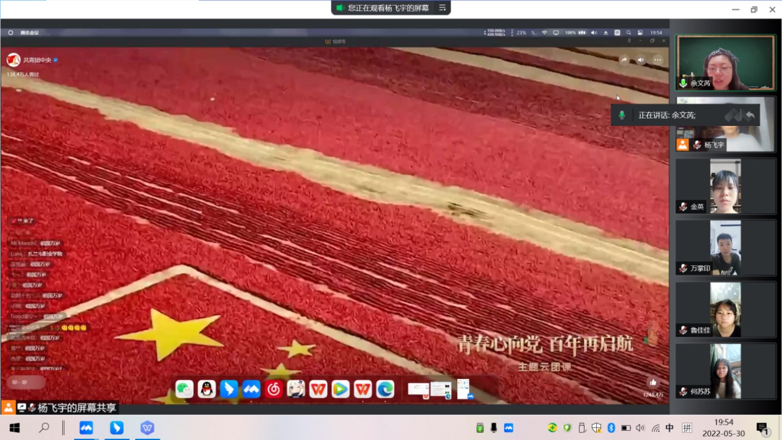The height and width of the screenshot is (440, 782).
Task: Open Tencent Meeting in the shared-screen dock
Action: (251, 389)
